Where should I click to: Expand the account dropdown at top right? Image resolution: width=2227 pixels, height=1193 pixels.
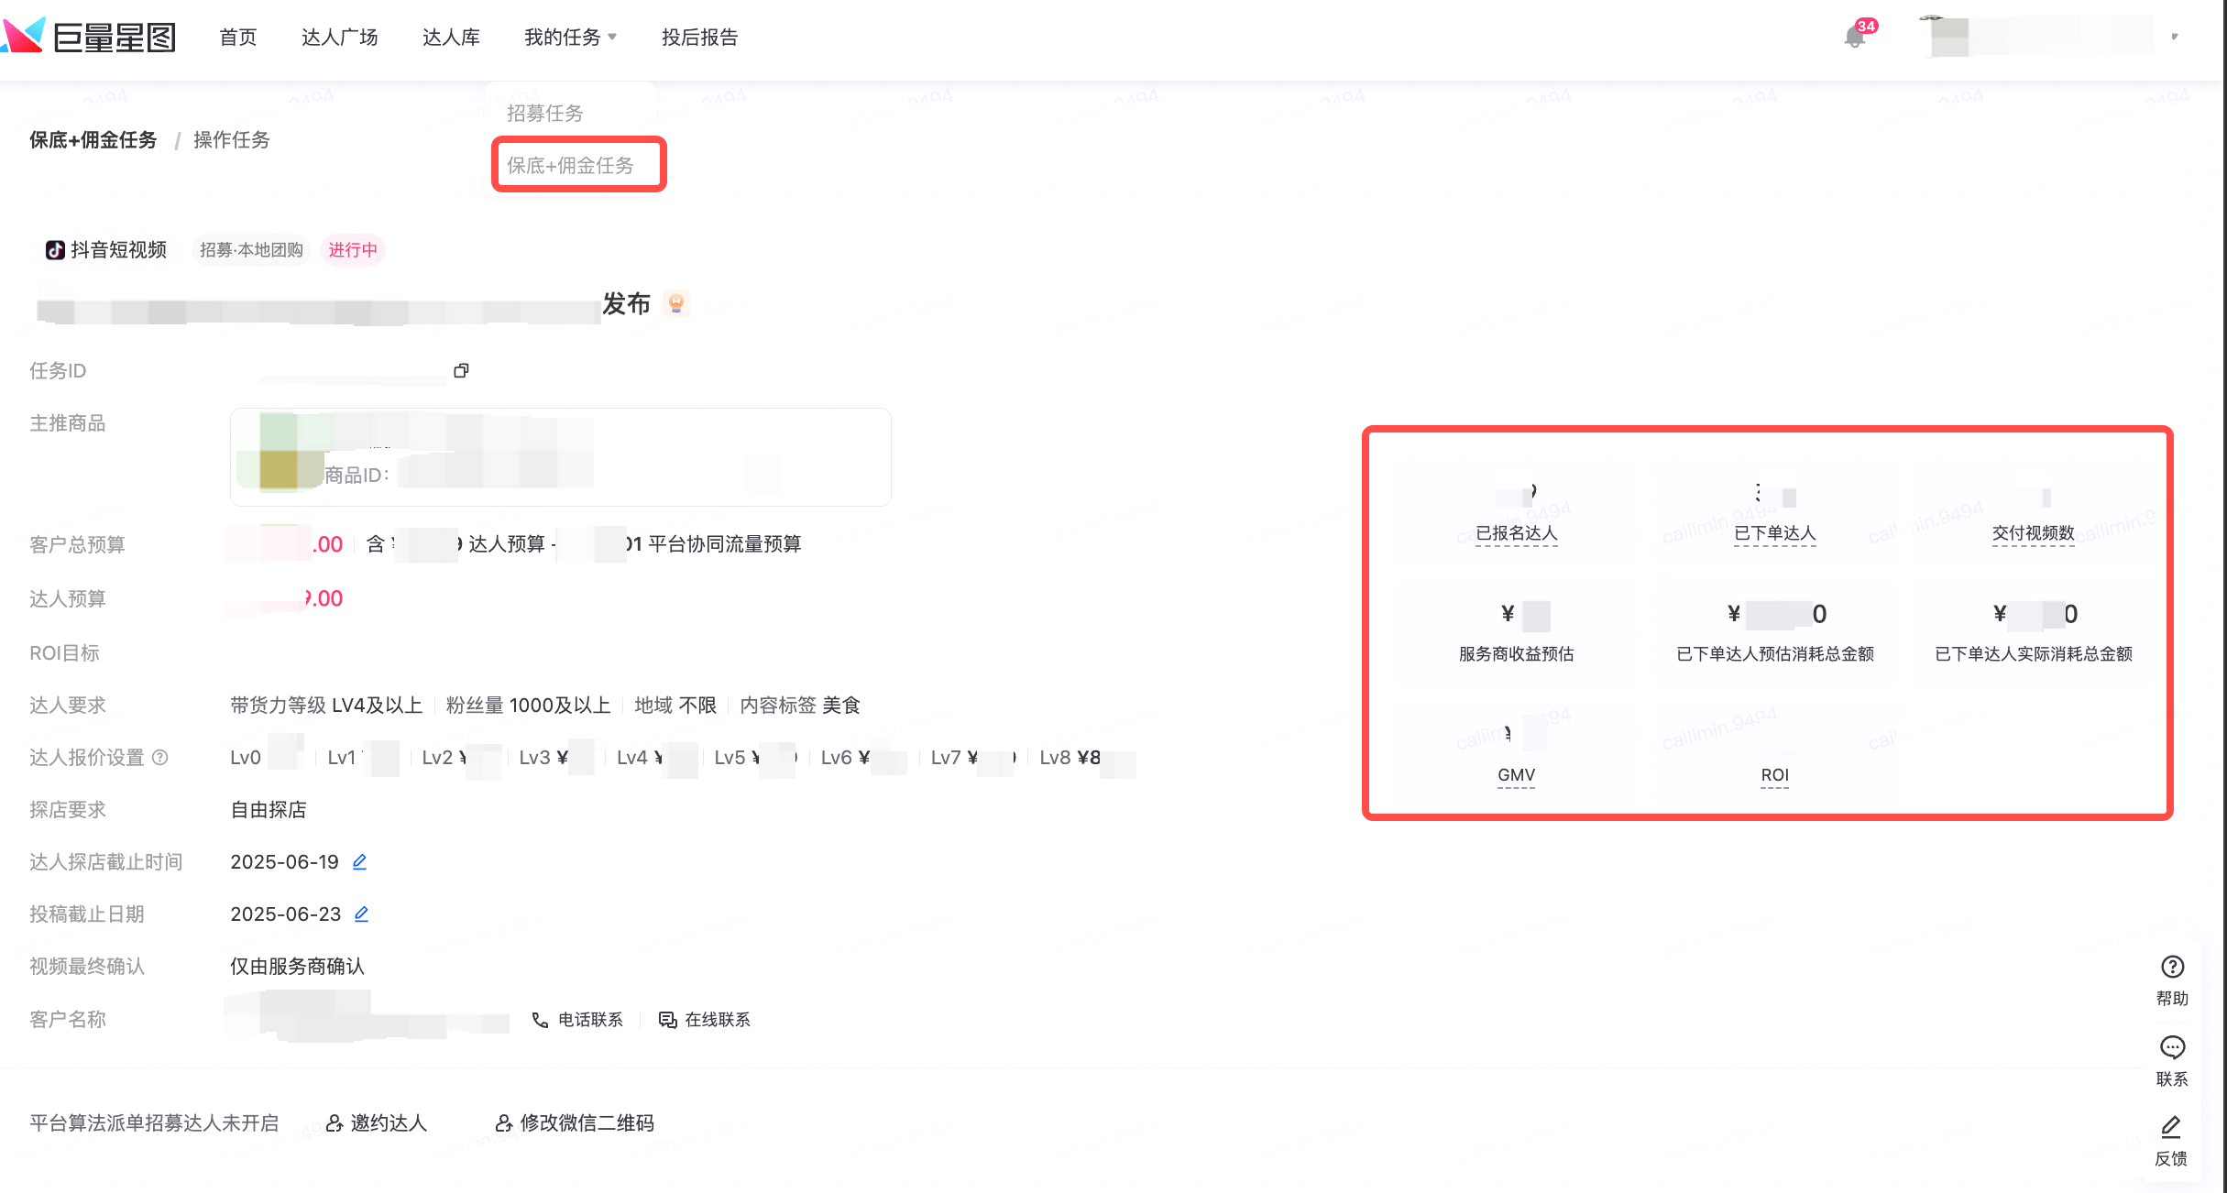2173,38
